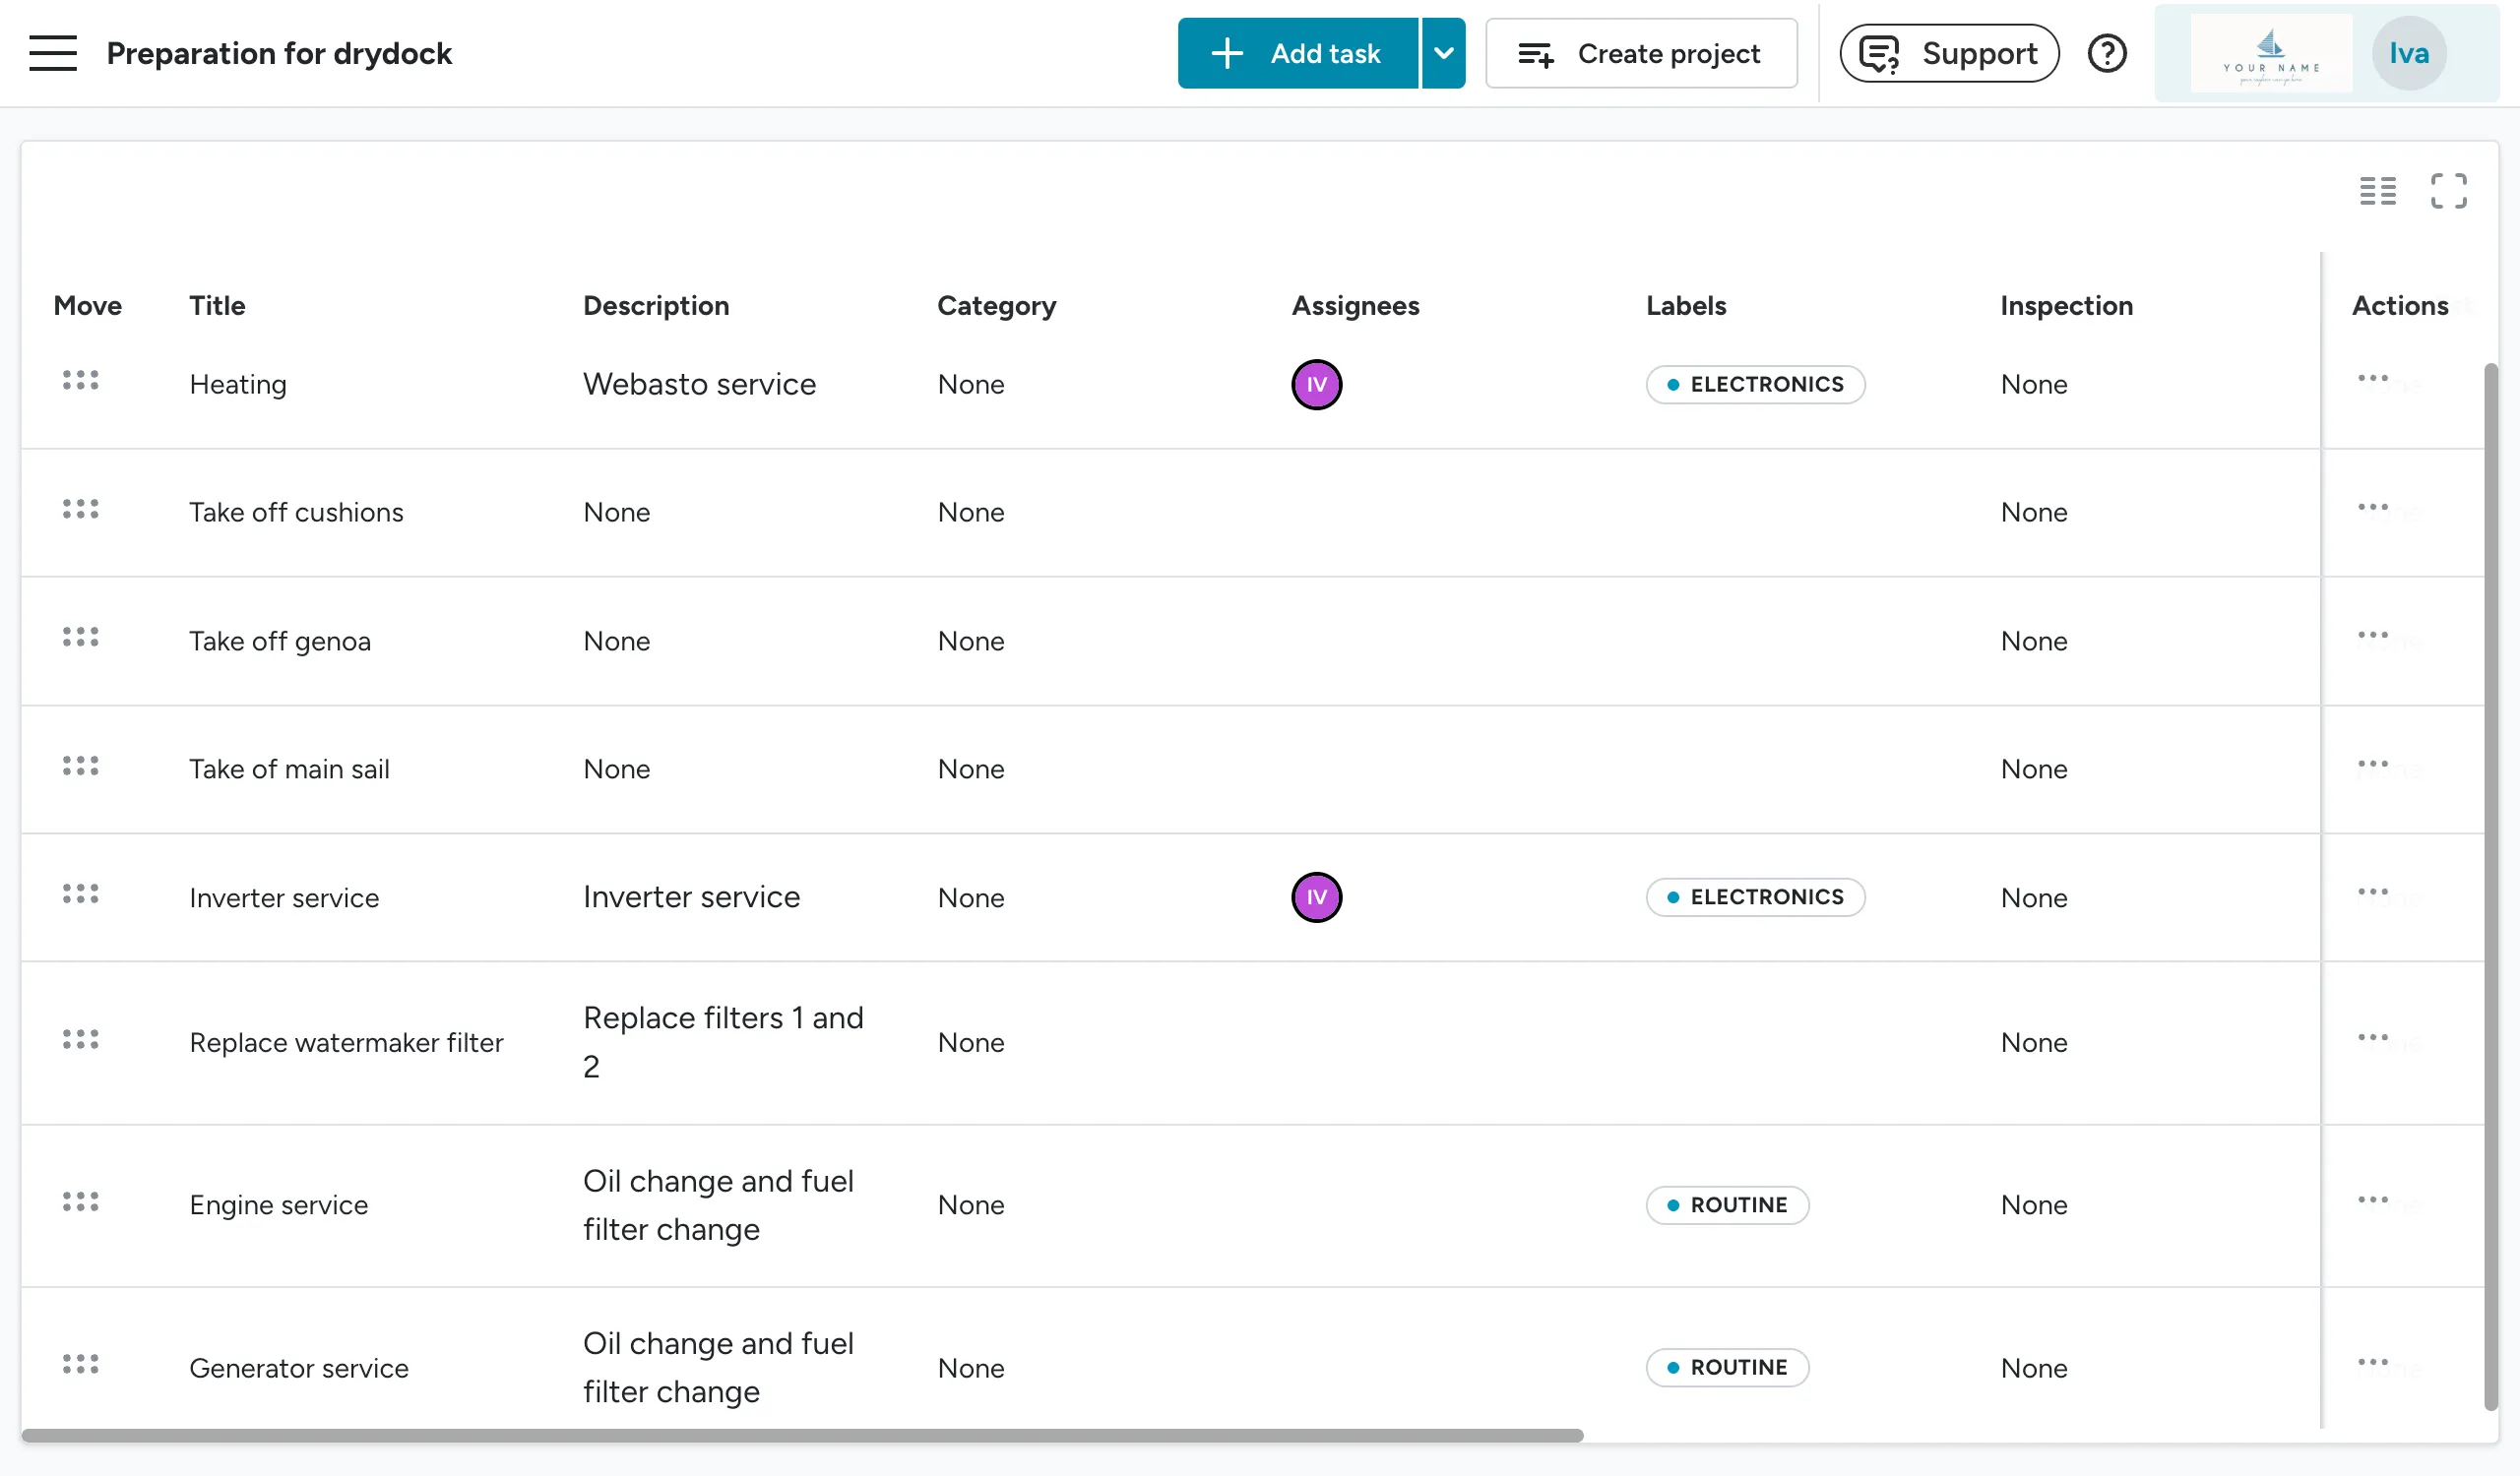Image resolution: width=2520 pixels, height=1476 pixels.
Task: Click the help question mark icon
Action: [x=2107, y=53]
